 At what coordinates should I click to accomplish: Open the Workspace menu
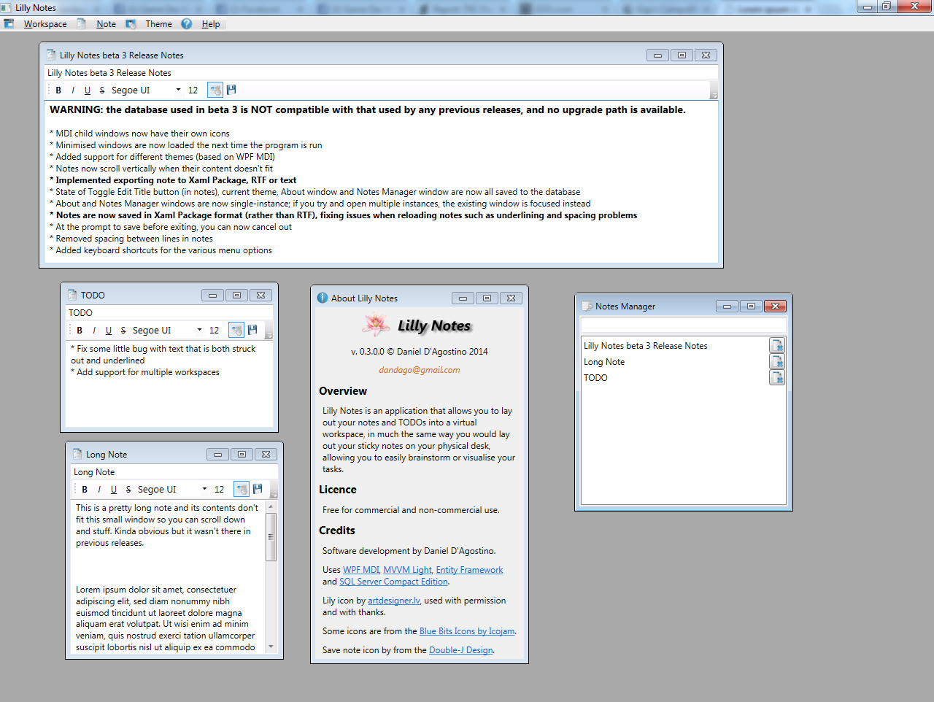pyautogui.click(x=45, y=24)
